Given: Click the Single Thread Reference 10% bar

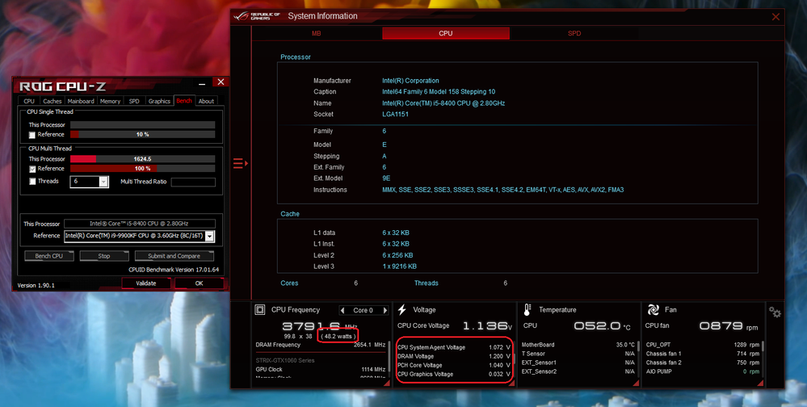Looking at the screenshot, I should 142,134.
